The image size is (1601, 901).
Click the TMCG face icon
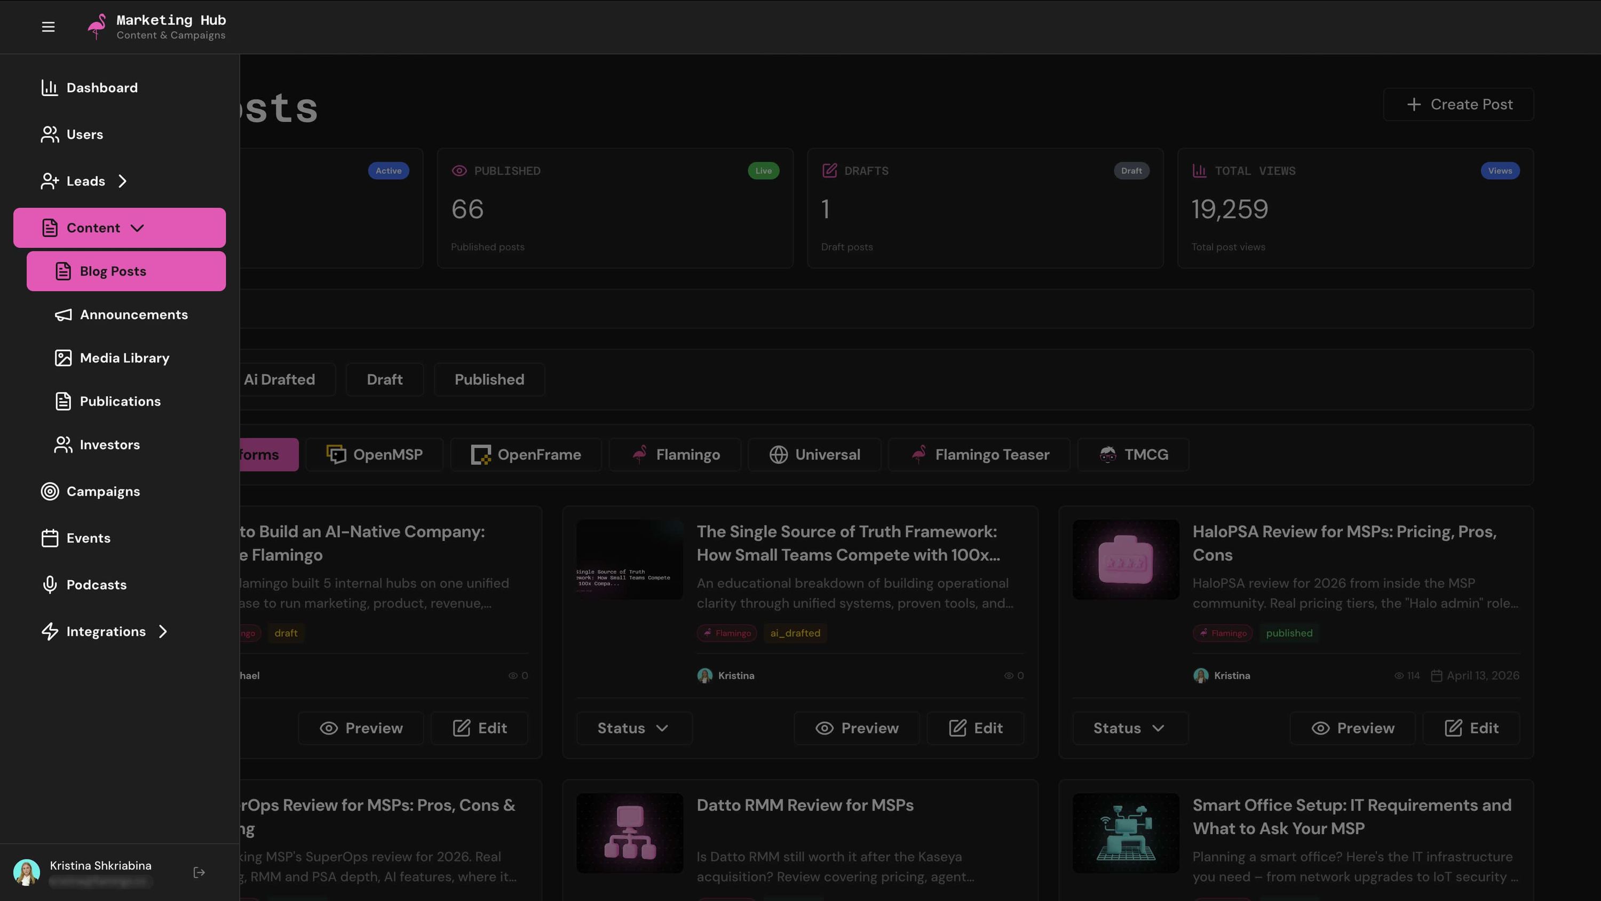tap(1107, 455)
